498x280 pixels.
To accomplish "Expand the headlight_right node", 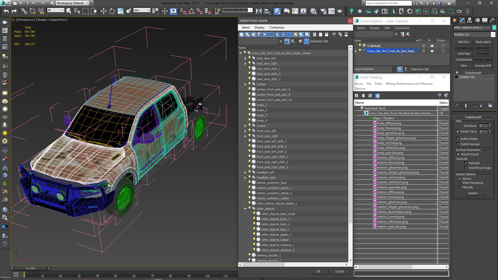I will [x=245, y=178].
